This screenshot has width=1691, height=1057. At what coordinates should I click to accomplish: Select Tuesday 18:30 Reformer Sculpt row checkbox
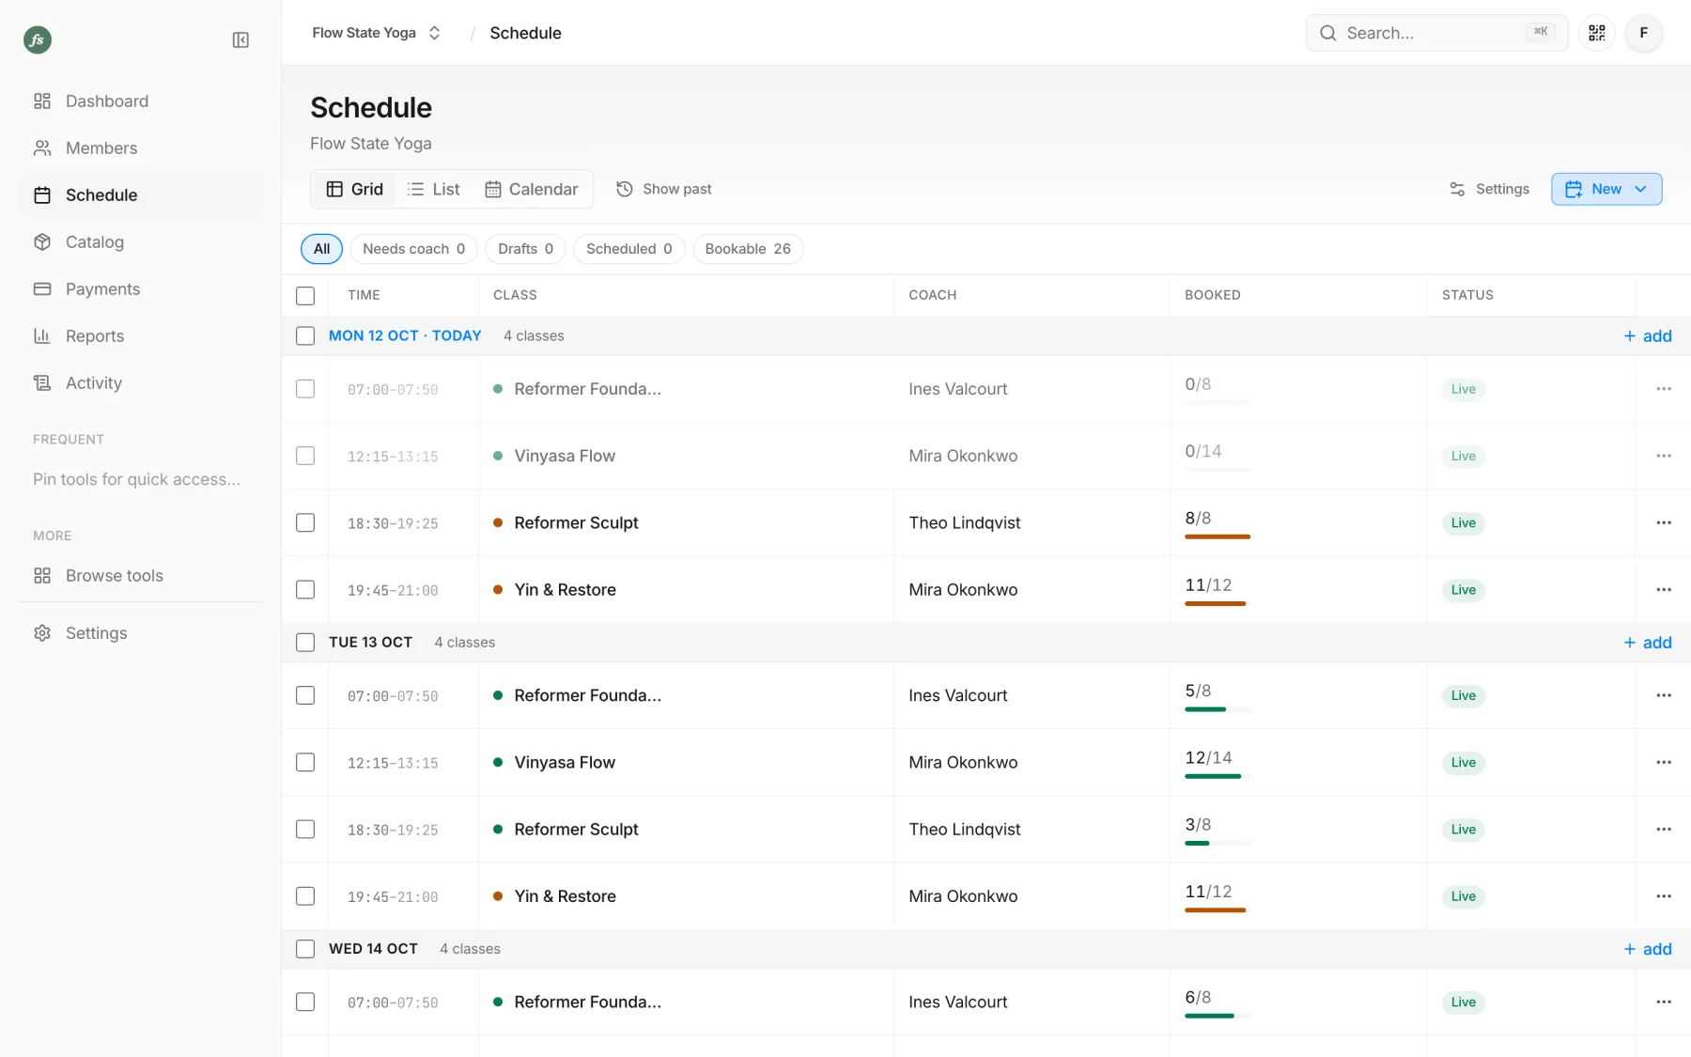coord(305,830)
